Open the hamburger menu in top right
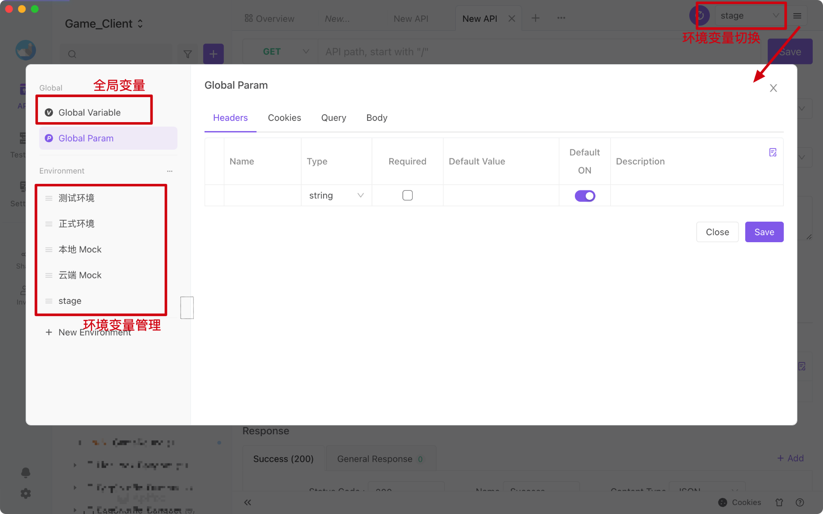This screenshot has width=823, height=514. (x=797, y=16)
